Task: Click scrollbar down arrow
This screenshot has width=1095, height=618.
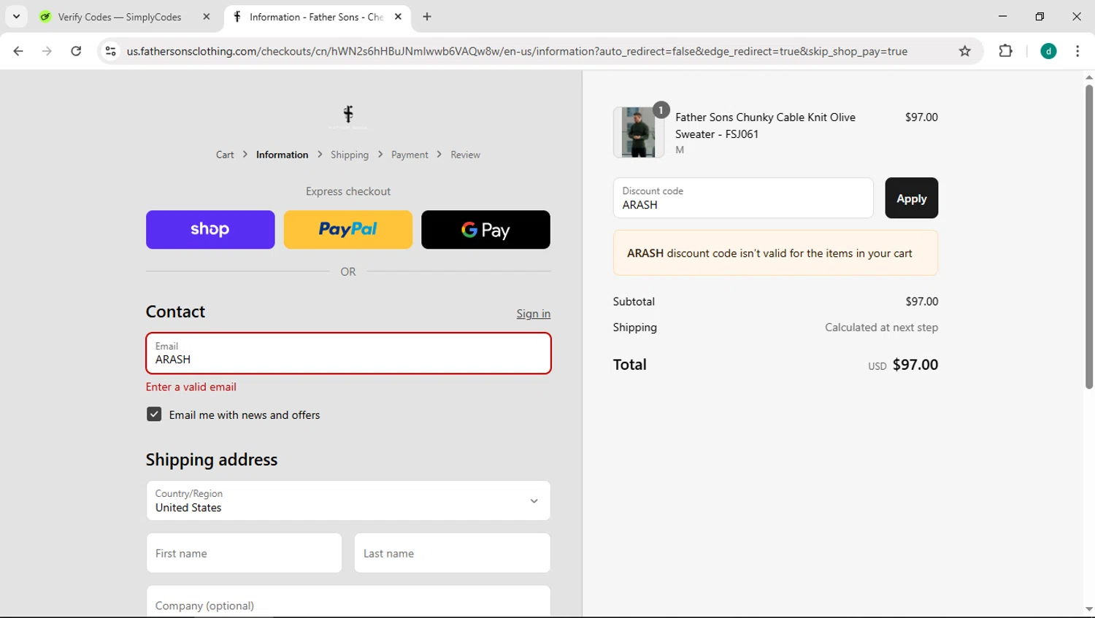Action: (1088, 609)
